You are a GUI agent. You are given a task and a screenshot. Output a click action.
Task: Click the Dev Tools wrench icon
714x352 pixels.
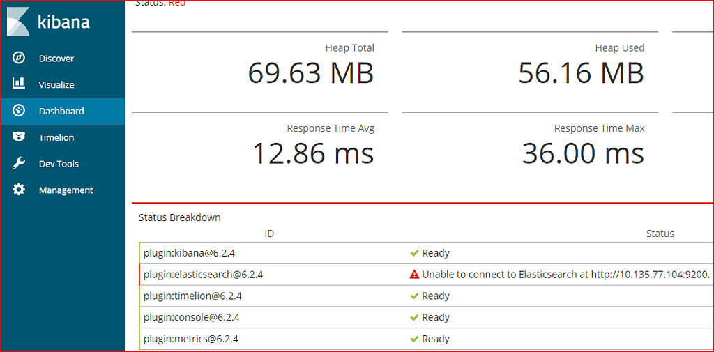[x=19, y=163]
